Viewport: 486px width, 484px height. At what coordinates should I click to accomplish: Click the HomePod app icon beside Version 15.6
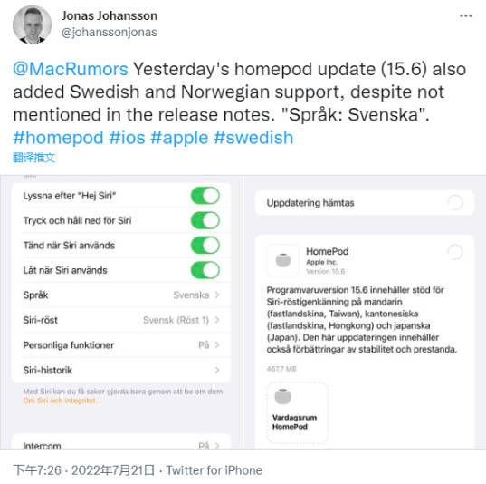(283, 260)
